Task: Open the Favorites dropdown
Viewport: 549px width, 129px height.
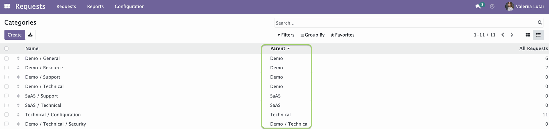Action: click(x=343, y=35)
